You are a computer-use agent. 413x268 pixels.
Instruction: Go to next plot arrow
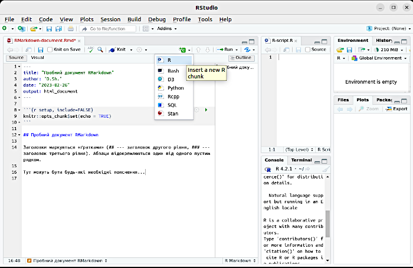349,109
